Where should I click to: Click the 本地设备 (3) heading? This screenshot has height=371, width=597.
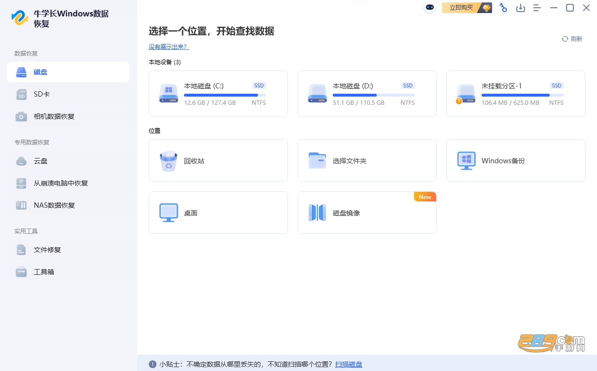pos(165,62)
